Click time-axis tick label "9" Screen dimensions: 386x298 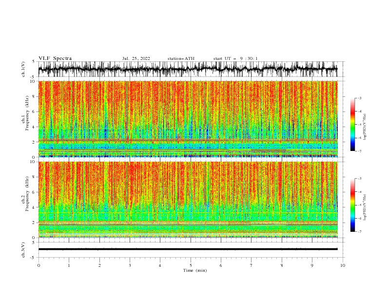[312, 265]
